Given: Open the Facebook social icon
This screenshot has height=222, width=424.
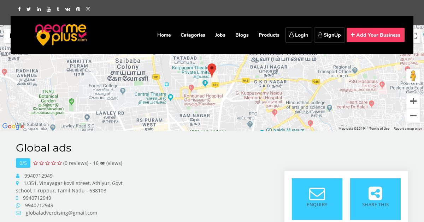Looking at the screenshot, I should point(19,9).
